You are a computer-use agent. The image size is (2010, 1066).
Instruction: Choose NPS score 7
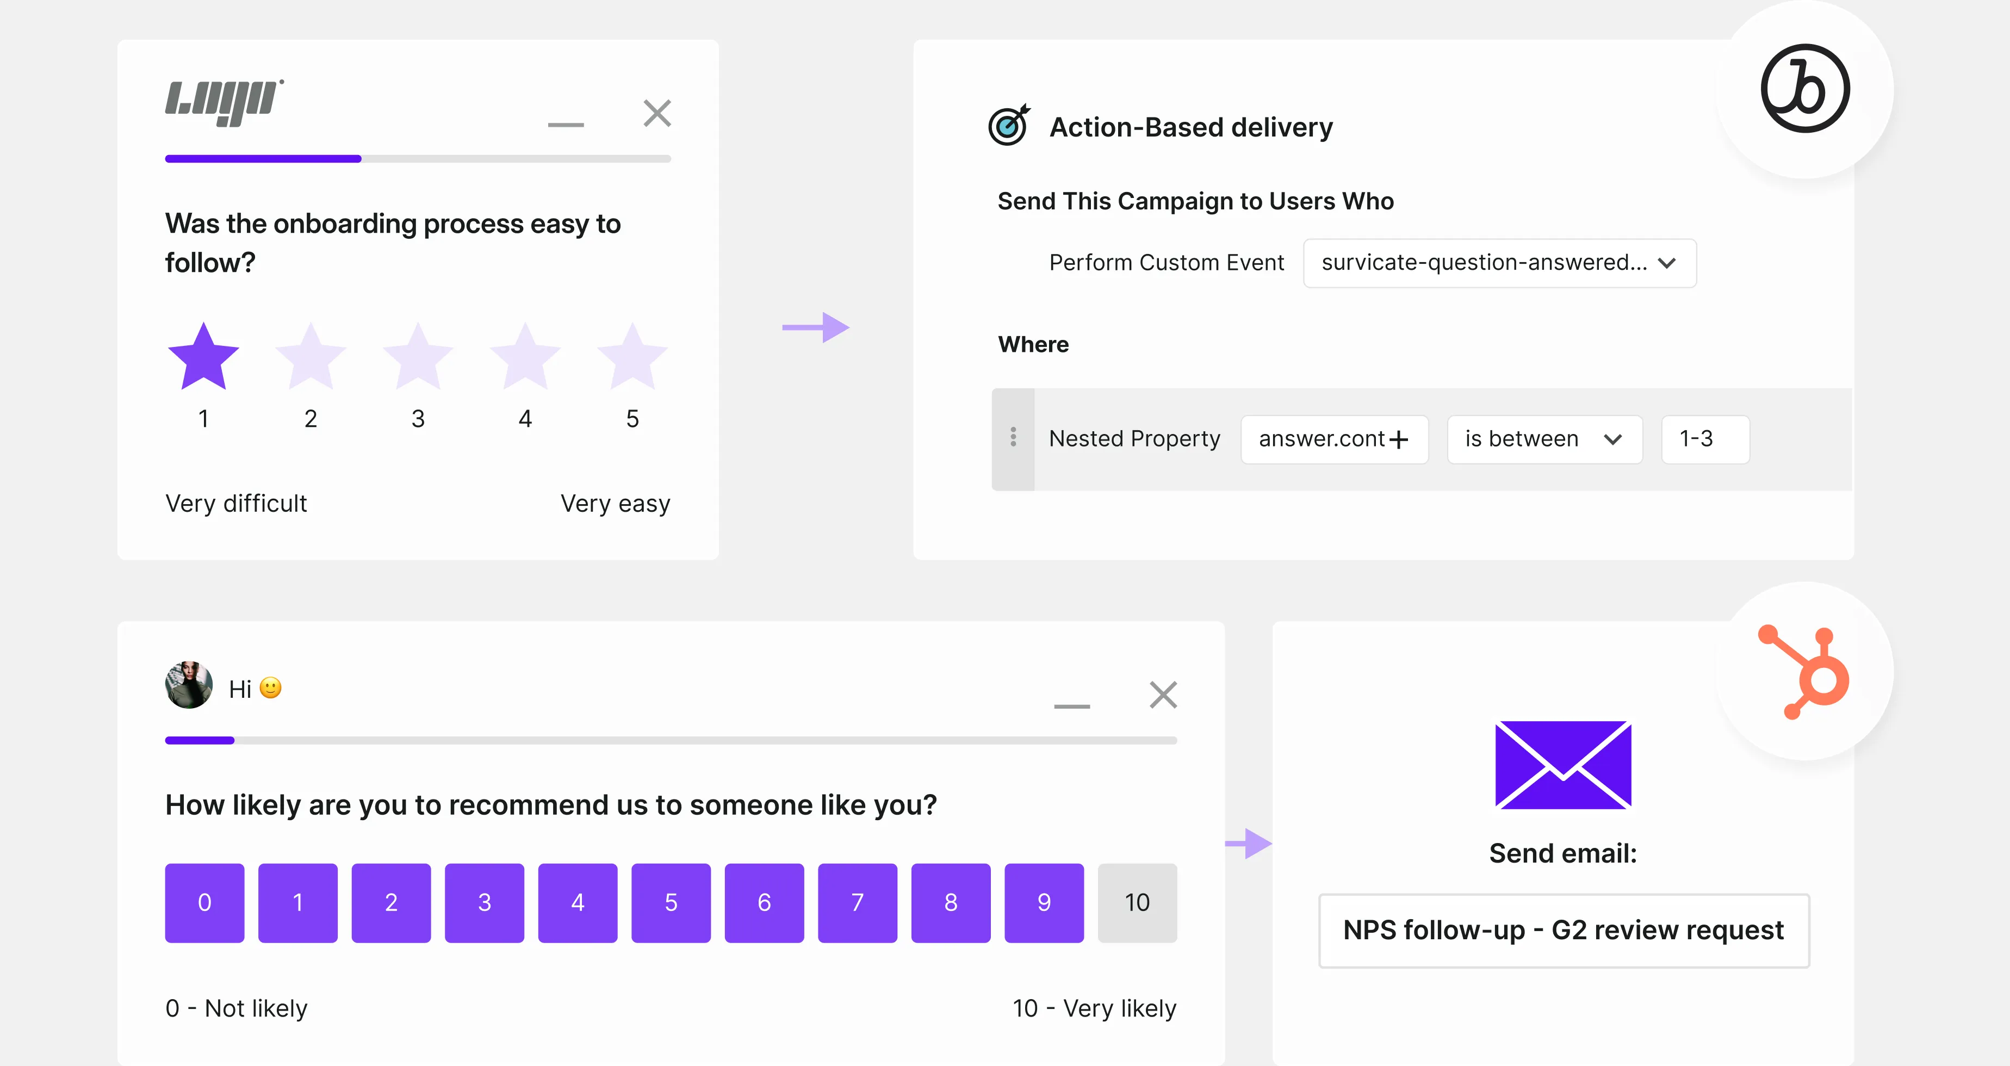point(857,902)
